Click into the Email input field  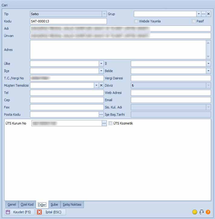point(170,100)
